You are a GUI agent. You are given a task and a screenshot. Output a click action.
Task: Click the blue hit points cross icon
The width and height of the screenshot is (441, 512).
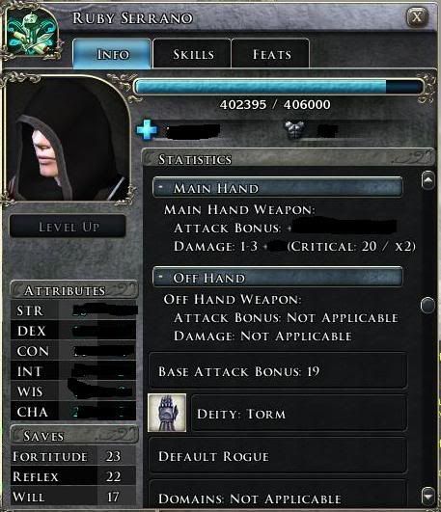click(147, 129)
